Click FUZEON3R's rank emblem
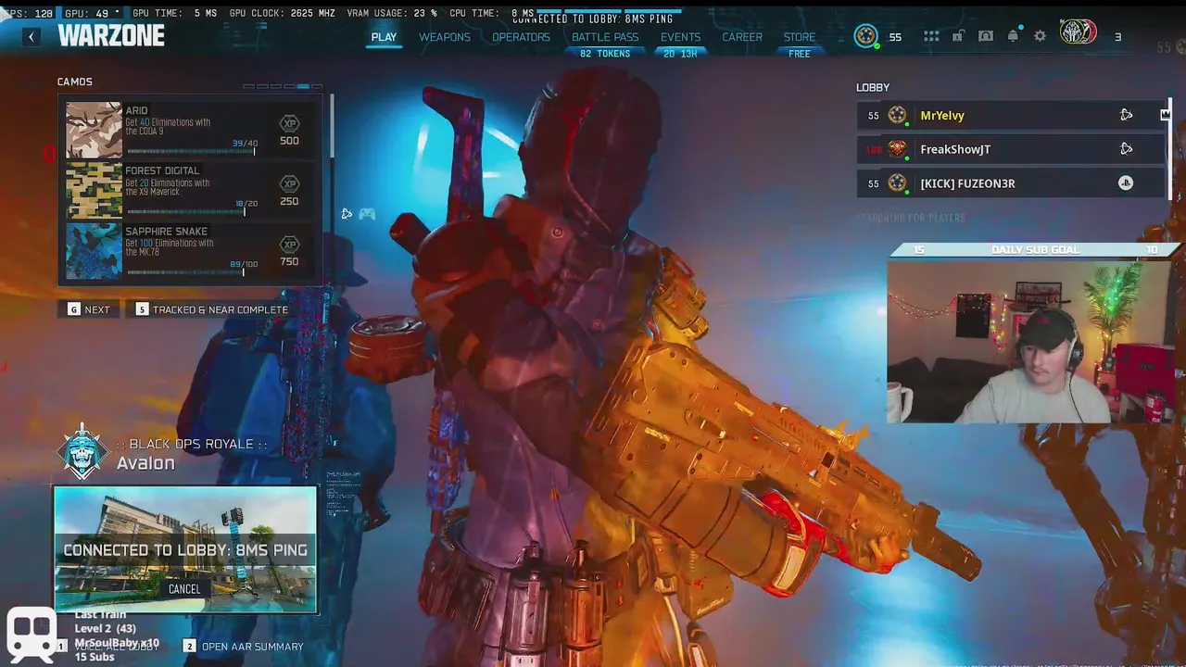Viewport: 1186px width, 667px height. click(897, 183)
